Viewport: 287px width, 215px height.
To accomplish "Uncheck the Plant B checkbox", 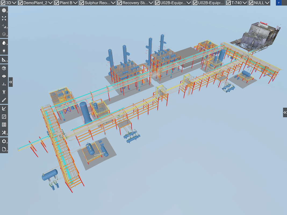I will 57,3.
